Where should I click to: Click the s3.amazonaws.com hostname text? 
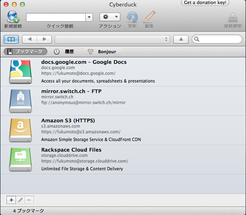(60, 126)
